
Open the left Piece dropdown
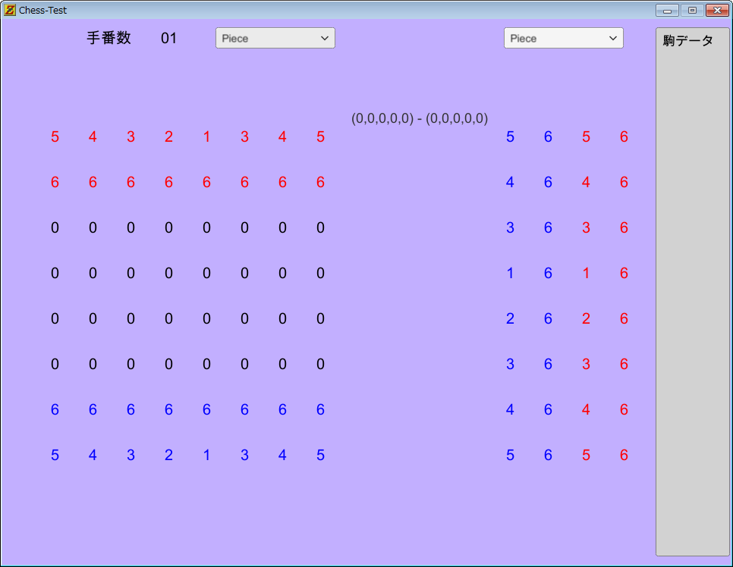[x=275, y=39]
